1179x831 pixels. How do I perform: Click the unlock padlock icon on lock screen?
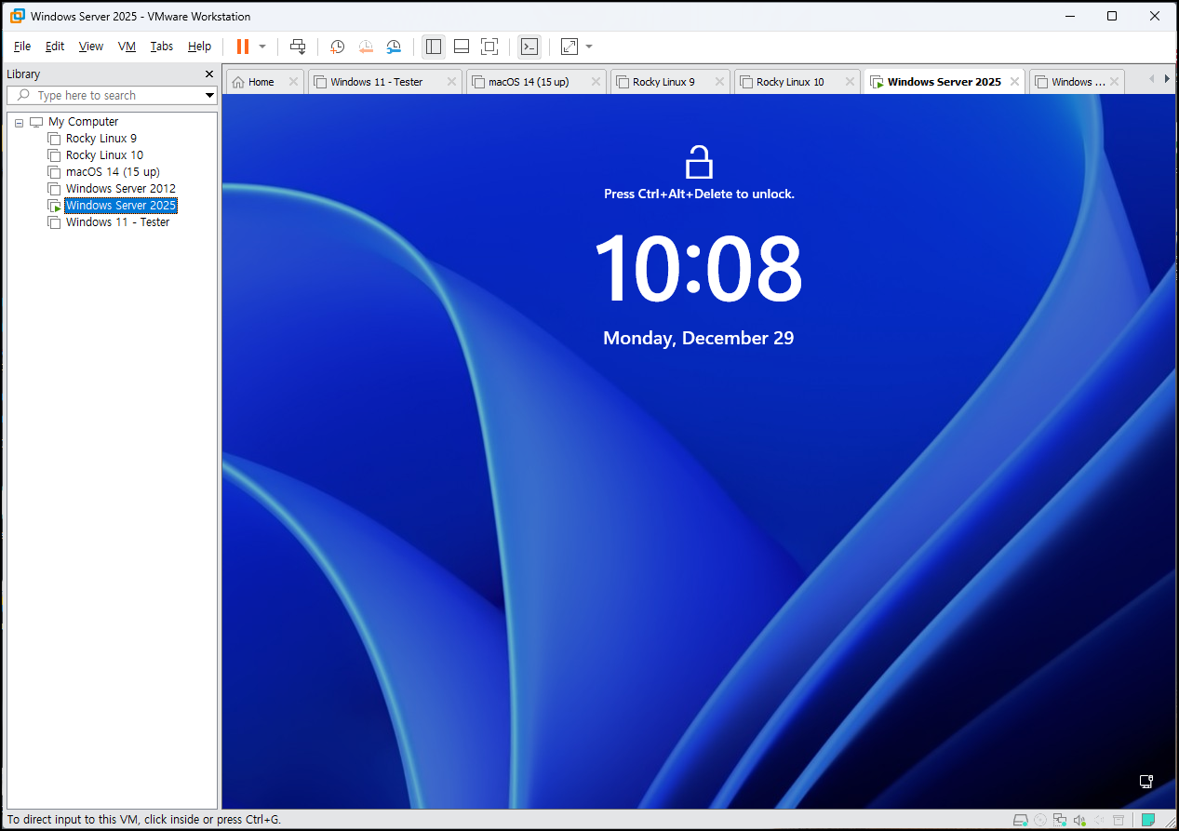click(699, 161)
